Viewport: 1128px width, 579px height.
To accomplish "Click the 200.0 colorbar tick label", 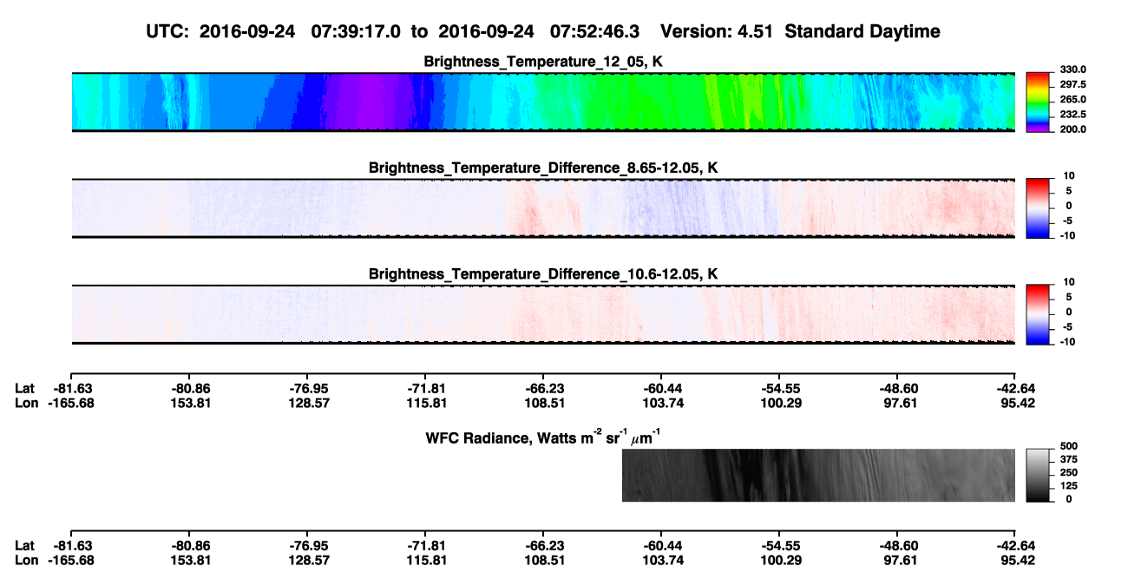I will pyautogui.click(x=1074, y=128).
